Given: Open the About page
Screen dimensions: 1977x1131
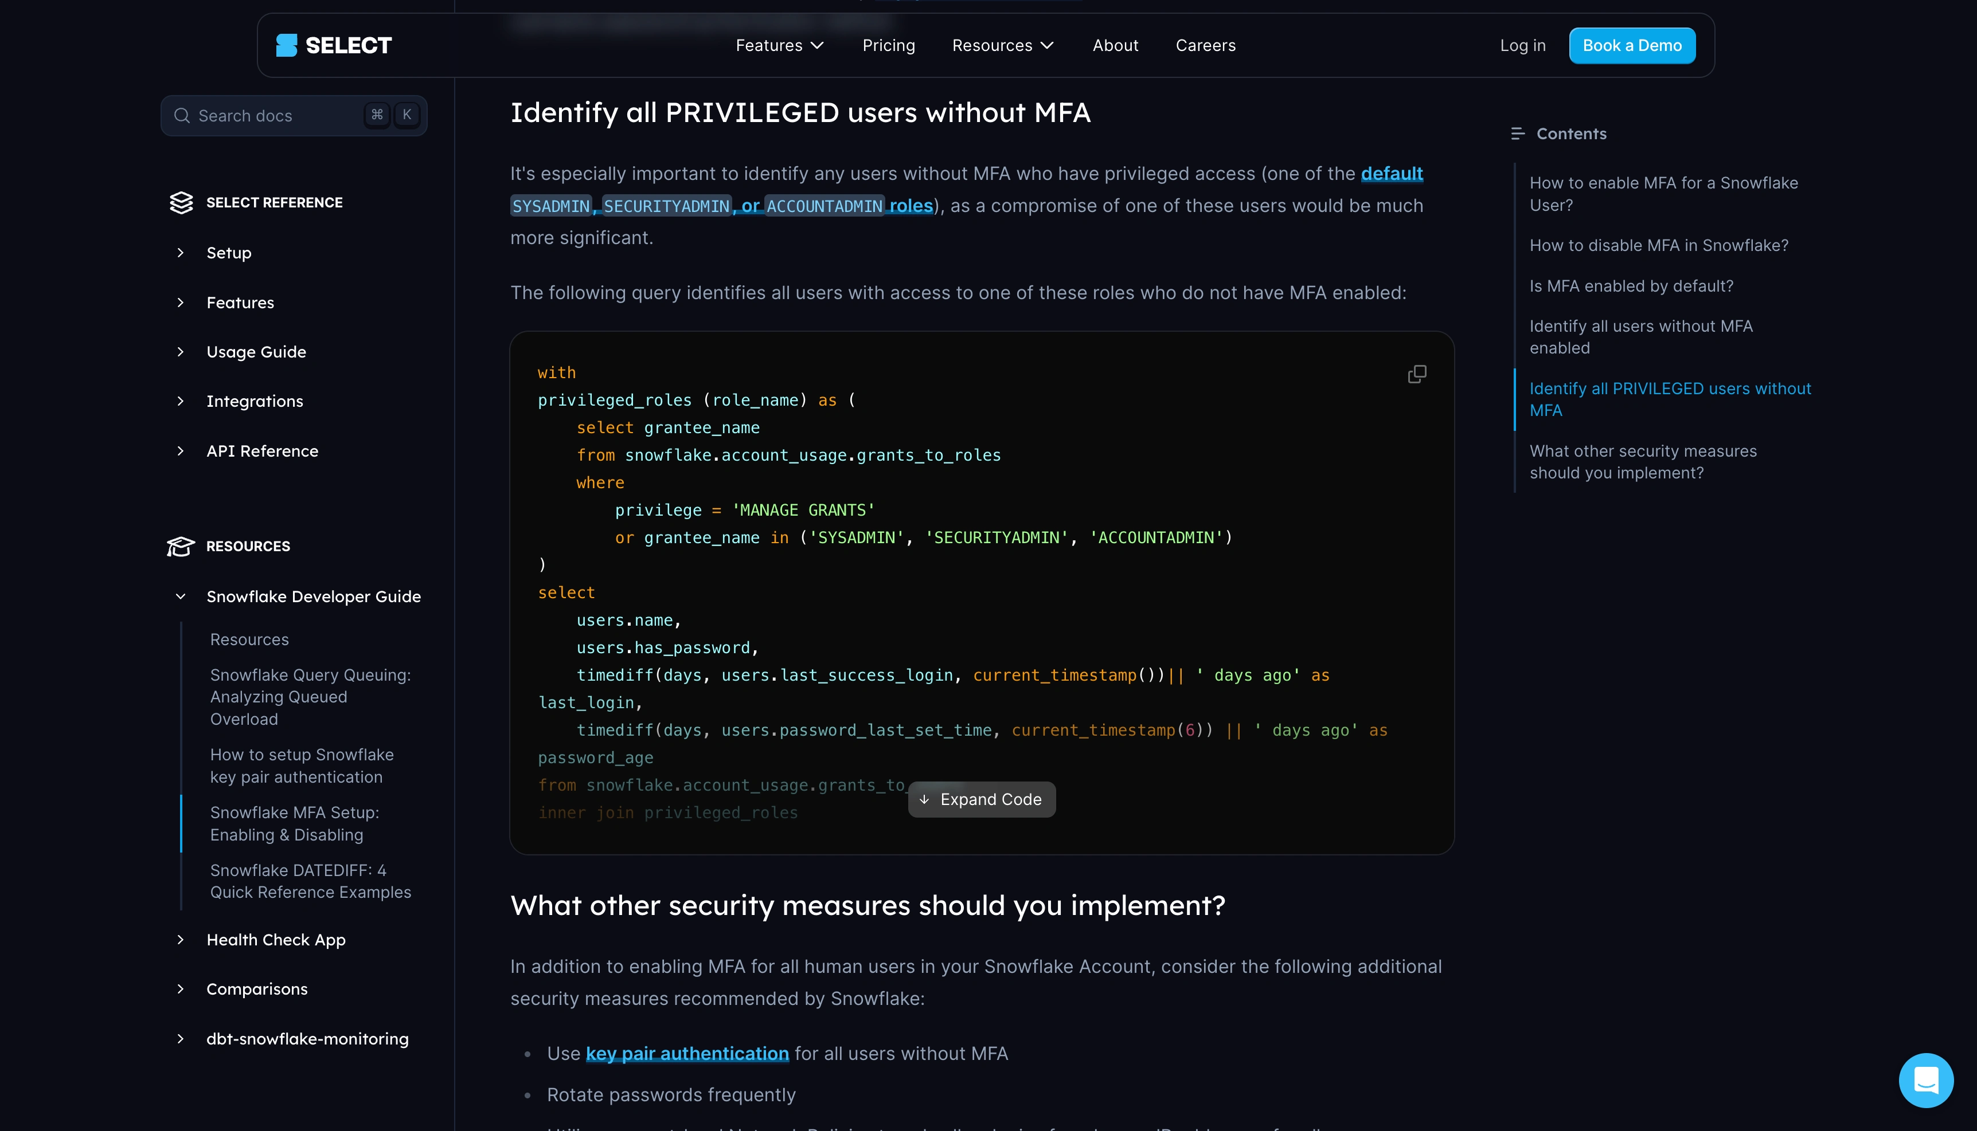Looking at the screenshot, I should click(1115, 45).
